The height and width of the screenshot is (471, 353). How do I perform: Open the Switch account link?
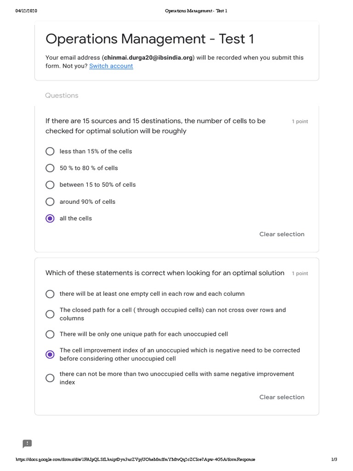tap(111, 66)
